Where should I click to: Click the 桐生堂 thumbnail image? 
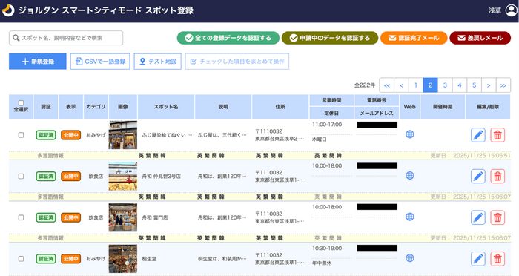(x=123, y=259)
